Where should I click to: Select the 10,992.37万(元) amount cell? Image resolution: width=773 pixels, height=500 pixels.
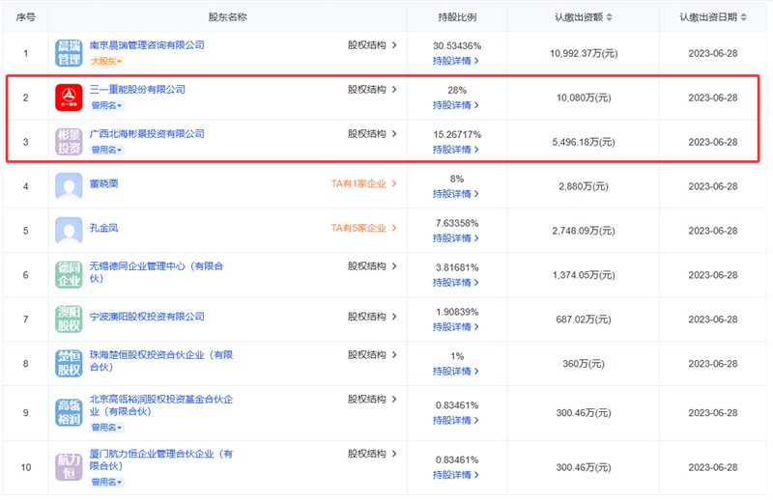pos(584,53)
